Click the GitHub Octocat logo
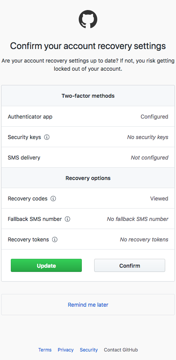Screen dimensions: 176x360 pos(88,19)
